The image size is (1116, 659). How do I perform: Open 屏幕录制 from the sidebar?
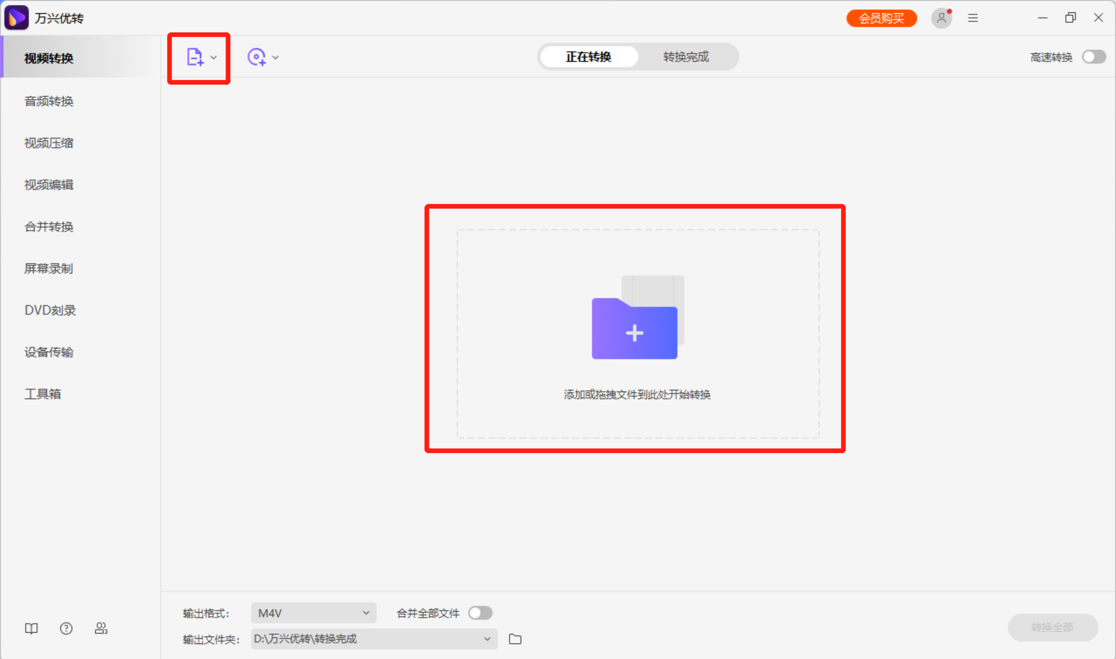[x=49, y=268]
